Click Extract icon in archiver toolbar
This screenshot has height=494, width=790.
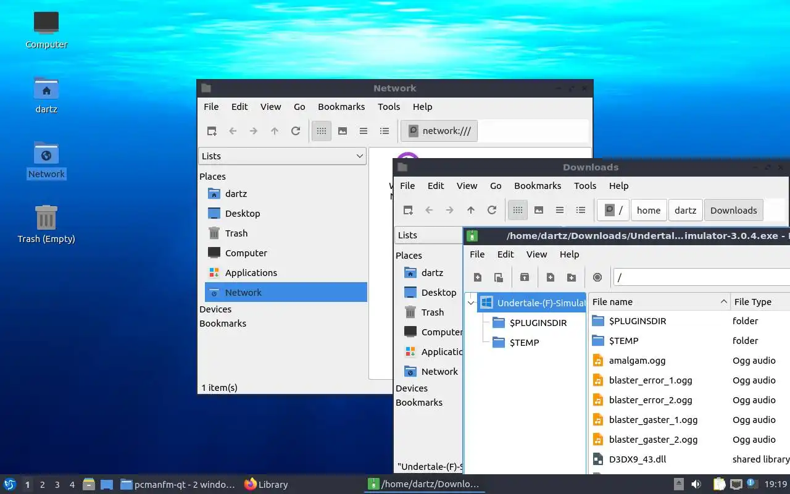[x=525, y=278]
